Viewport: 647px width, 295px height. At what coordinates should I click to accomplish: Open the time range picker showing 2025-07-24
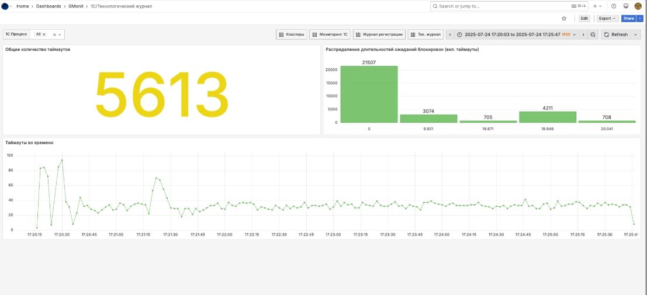coord(516,34)
